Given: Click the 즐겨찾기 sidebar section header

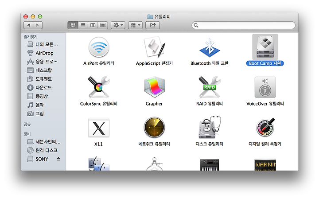Looking at the screenshot, I should point(31,37).
